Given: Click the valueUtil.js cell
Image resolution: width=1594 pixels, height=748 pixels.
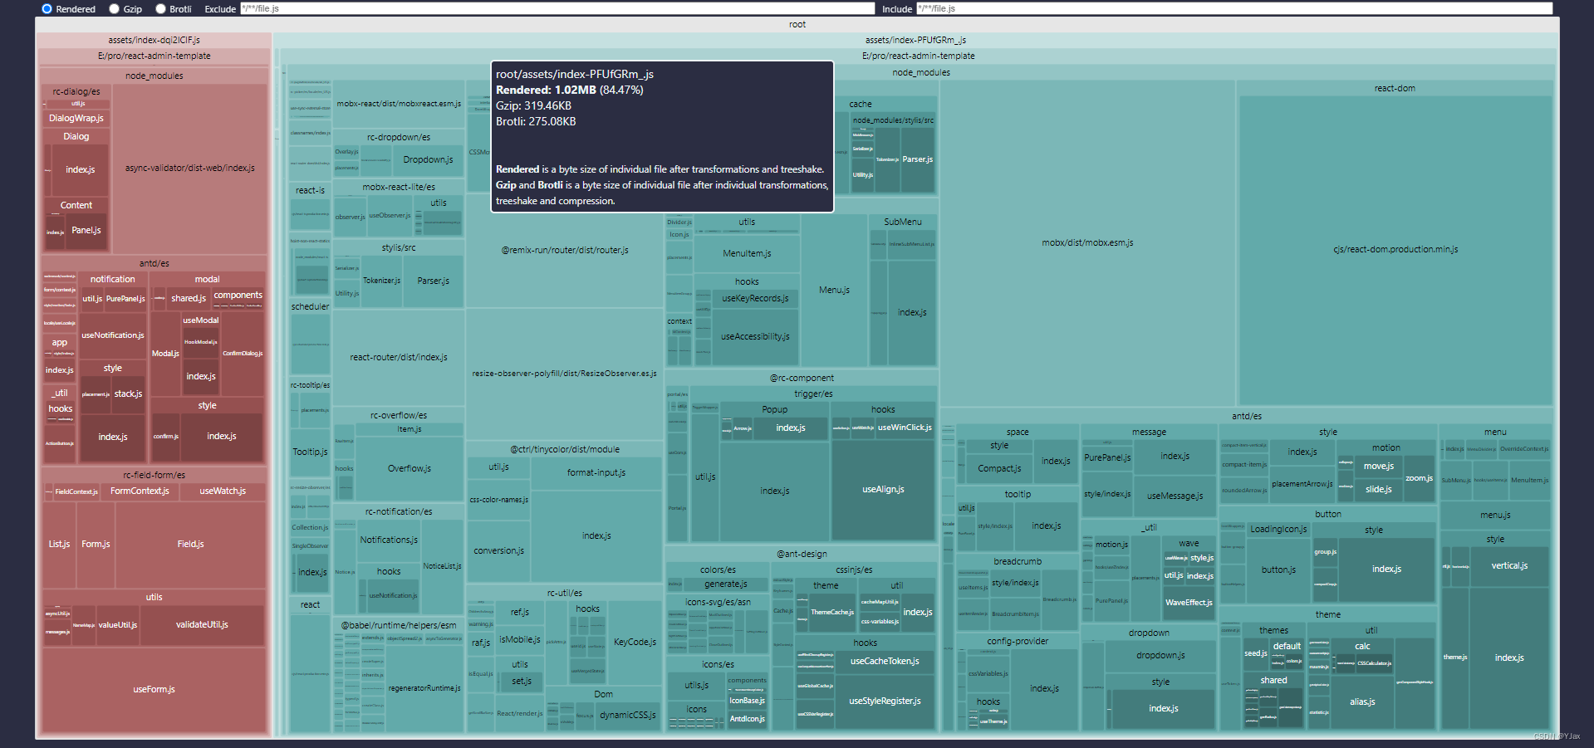Looking at the screenshot, I should click(x=118, y=625).
